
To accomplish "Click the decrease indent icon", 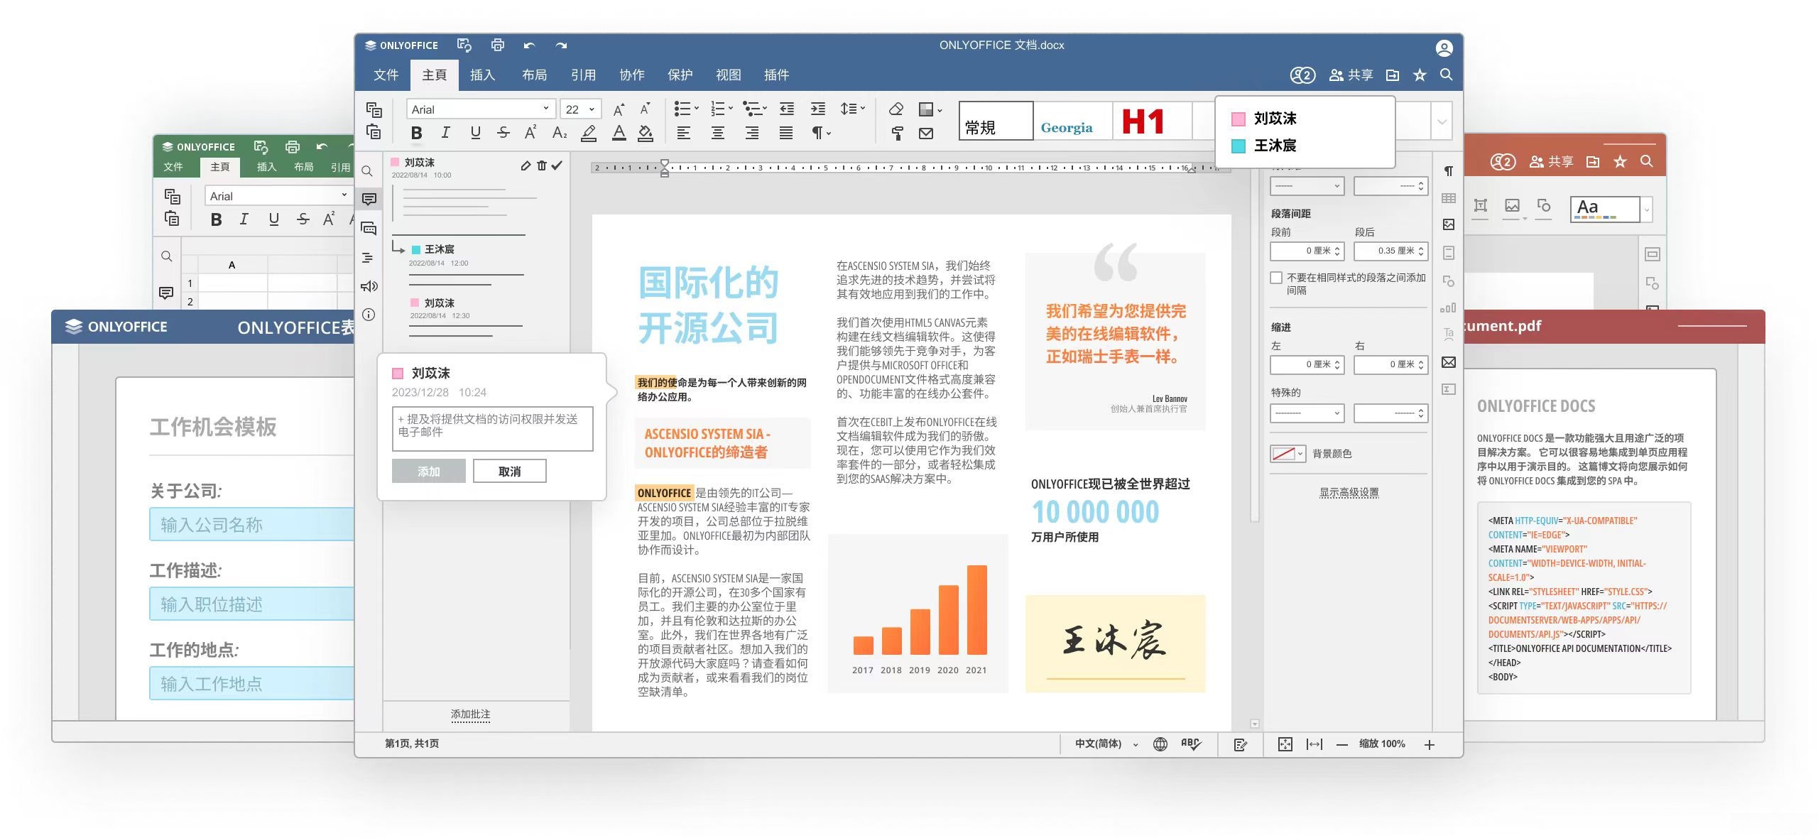I will pyautogui.click(x=787, y=109).
